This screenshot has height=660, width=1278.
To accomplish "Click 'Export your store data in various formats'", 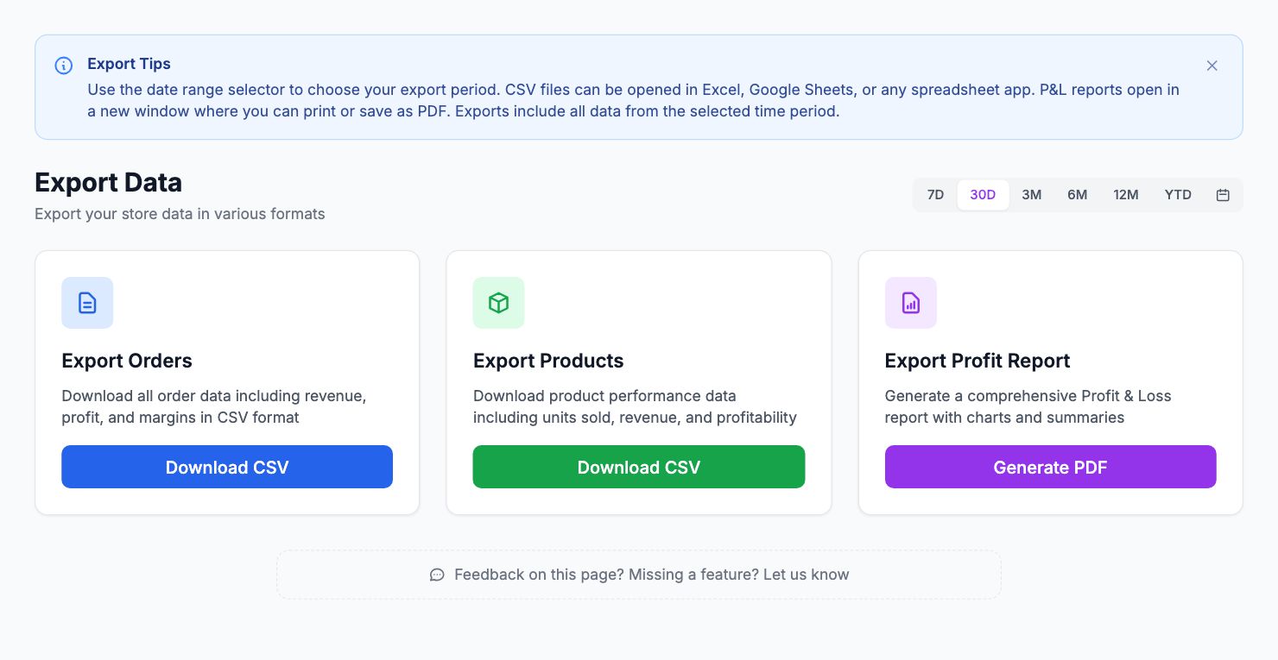I will (180, 214).
